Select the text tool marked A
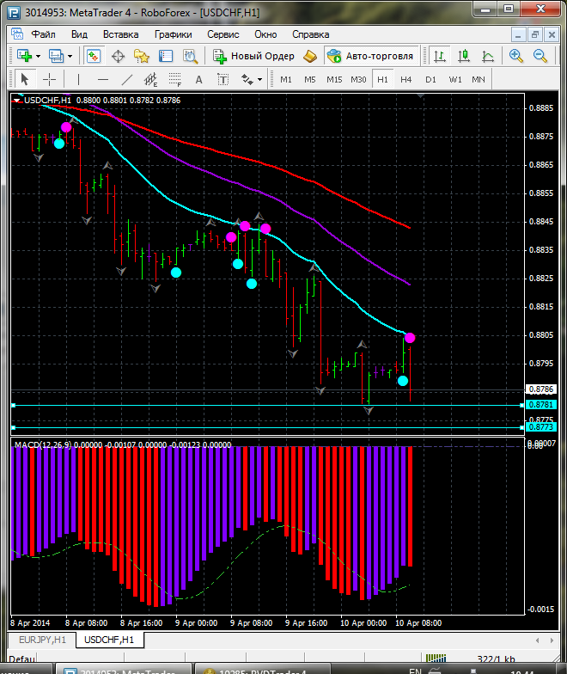This screenshot has width=567, height=674. tap(199, 79)
